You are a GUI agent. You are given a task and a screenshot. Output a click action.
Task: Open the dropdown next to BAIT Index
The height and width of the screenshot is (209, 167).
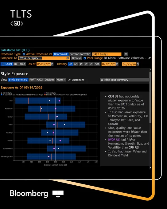(126, 54)
